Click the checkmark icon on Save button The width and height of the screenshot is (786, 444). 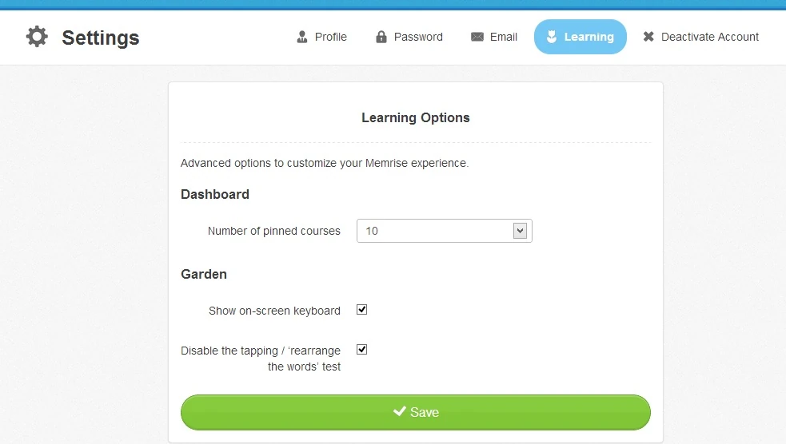[x=400, y=412]
